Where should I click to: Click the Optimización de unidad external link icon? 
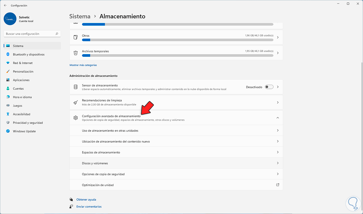click(x=278, y=185)
